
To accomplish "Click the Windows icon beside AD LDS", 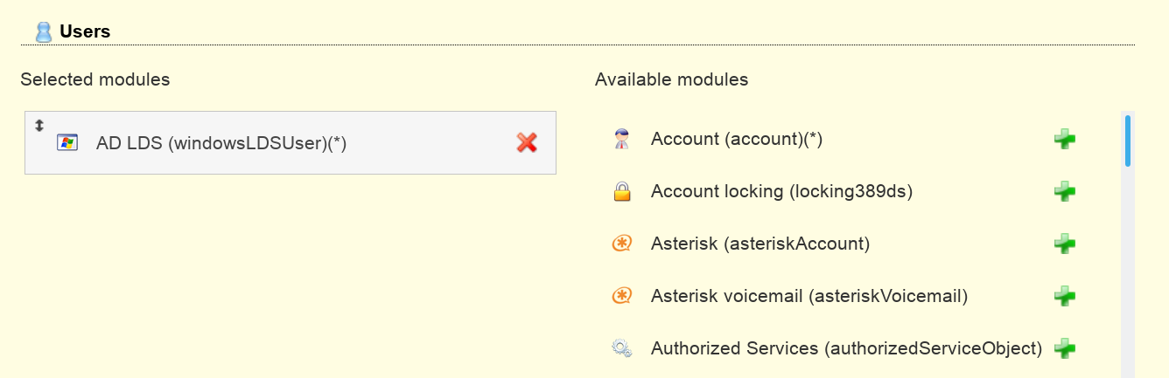I will click(67, 142).
